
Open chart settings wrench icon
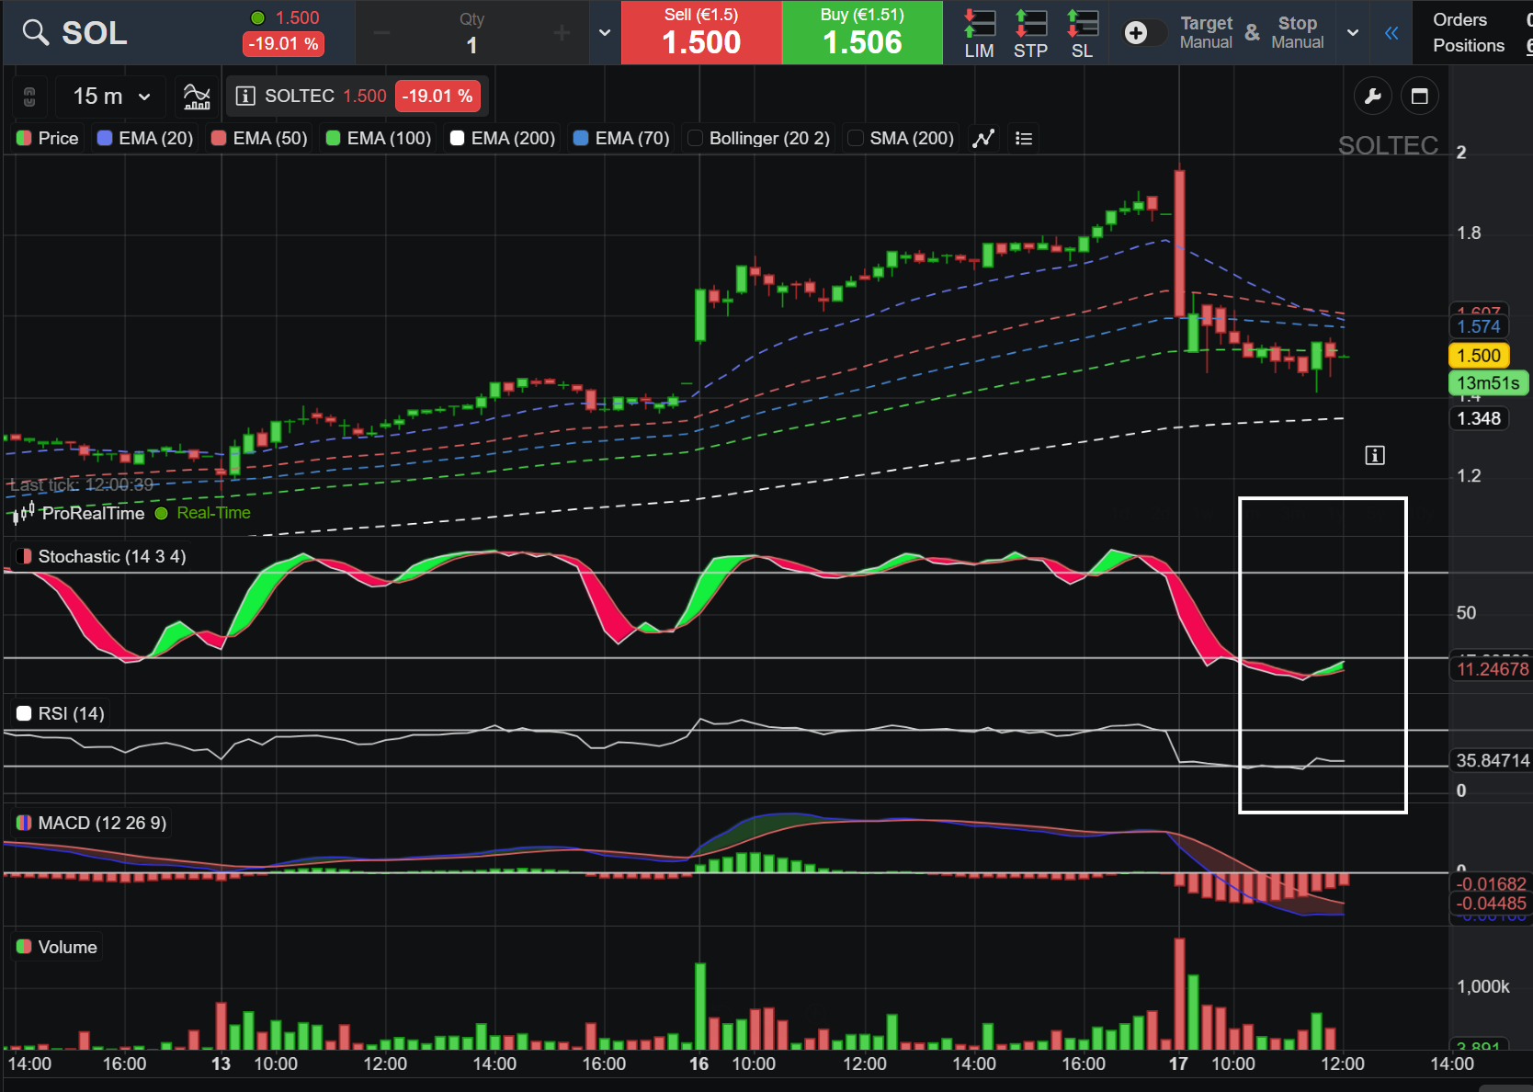click(1373, 97)
